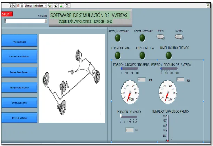Viewport: 213px width, 146px height.
Task: Click the red STOP button
Action: point(7,14)
